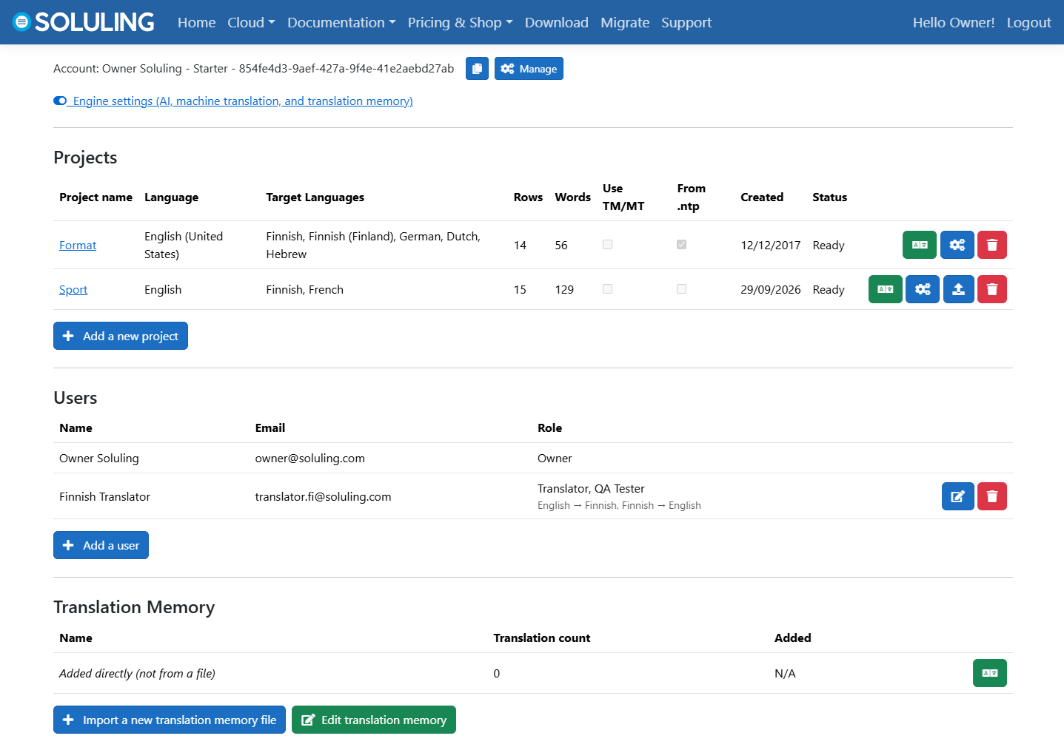The height and width of the screenshot is (747, 1064).
Task: Click 'English → Finnish, Finnish → English' text
Action: click(x=619, y=505)
